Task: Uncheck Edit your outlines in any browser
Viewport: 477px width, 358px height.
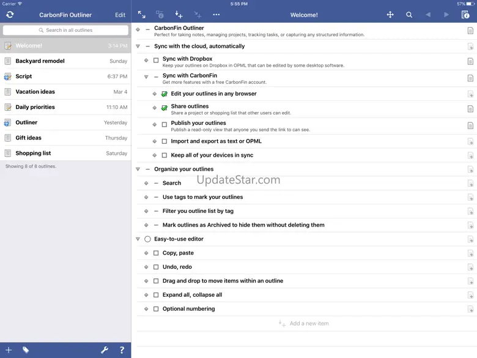Action: [165, 94]
